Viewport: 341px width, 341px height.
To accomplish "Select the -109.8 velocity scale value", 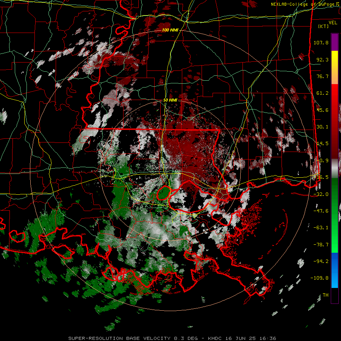I will (x=319, y=278).
